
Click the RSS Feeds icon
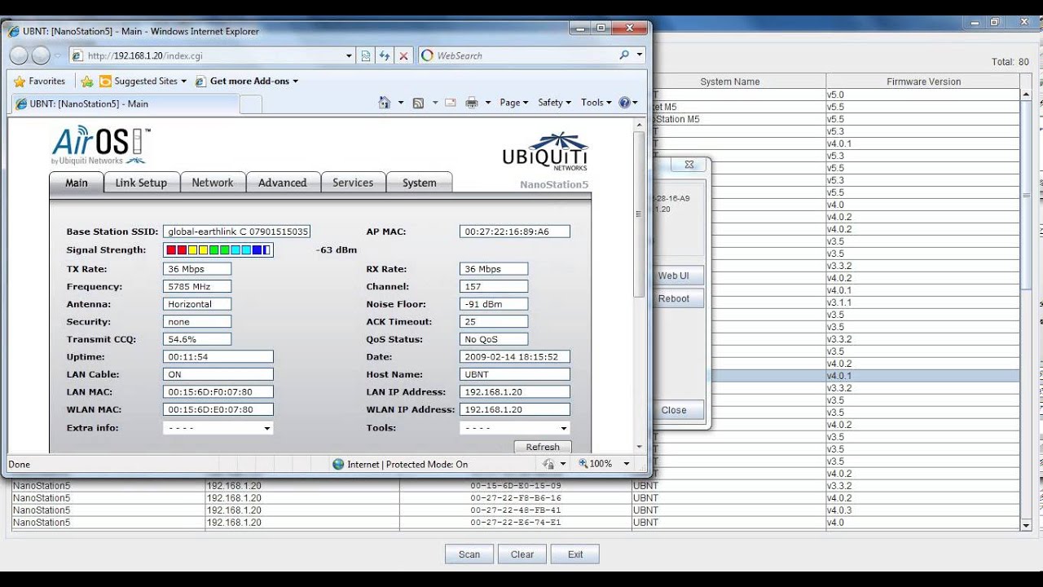coord(418,103)
